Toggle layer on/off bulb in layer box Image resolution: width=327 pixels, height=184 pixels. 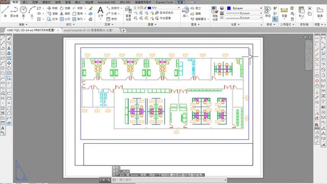tap(135, 8)
